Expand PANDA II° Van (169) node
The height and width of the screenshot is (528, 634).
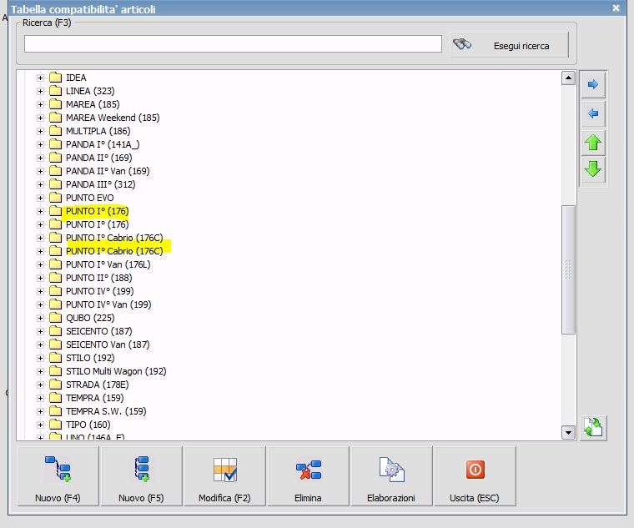point(40,171)
